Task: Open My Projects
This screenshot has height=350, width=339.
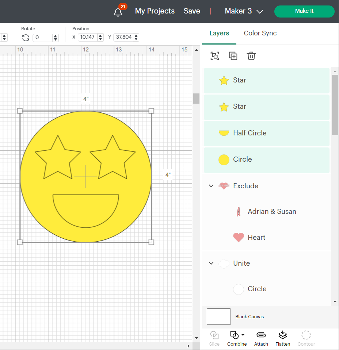Action: tap(155, 11)
